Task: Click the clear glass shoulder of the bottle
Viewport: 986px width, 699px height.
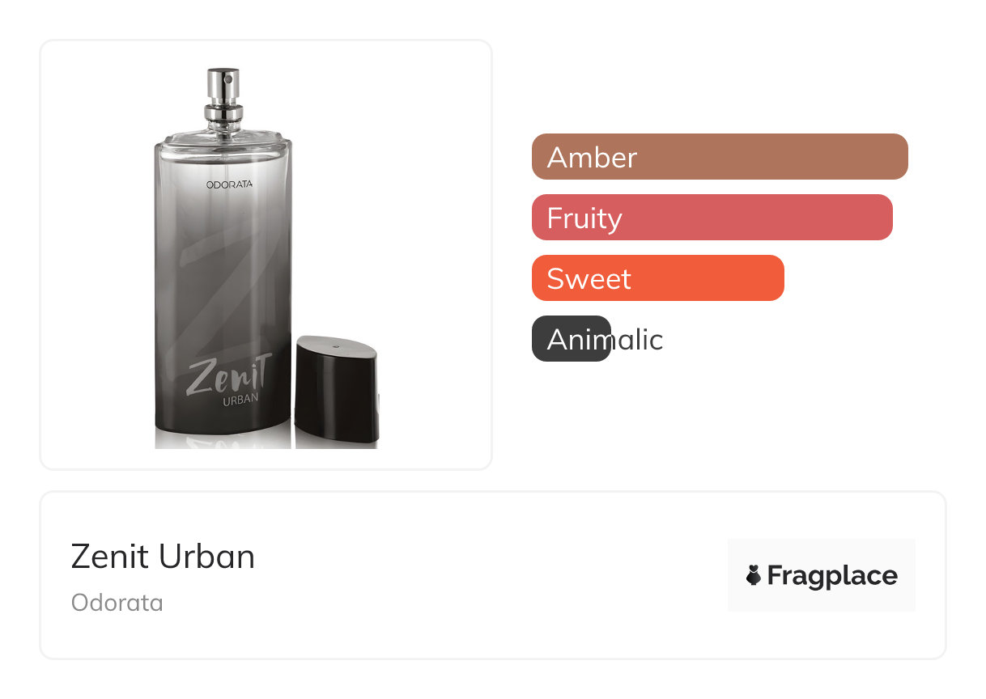Action: coord(223,146)
